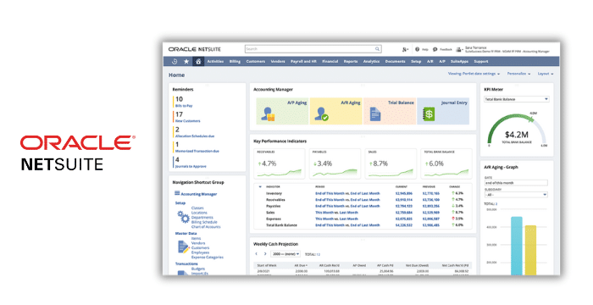Open the Expense Categories link
The height and width of the screenshot is (305, 593).
coord(208,258)
